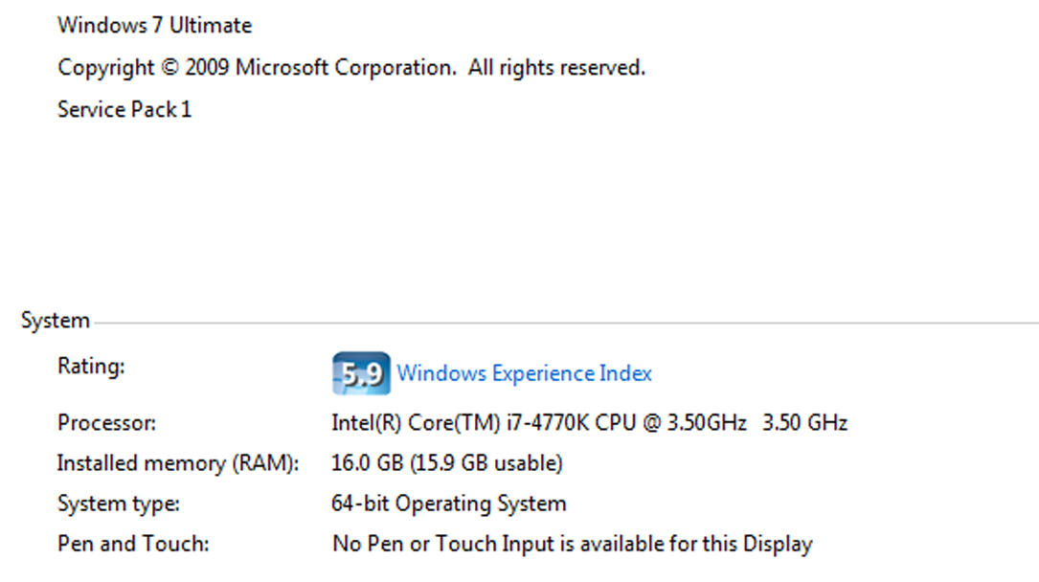
Task: Click the 16.0 GB memory value
Action: [367, 463]
